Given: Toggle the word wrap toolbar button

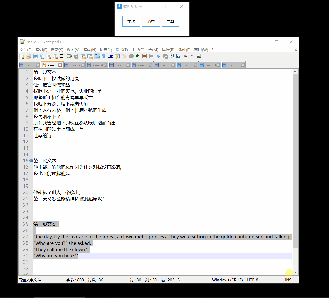Looking at the screenshot, I should pos(97,56).
